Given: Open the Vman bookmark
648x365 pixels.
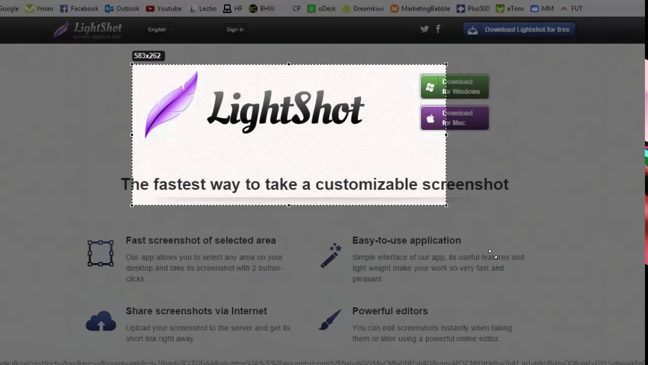Looking at the screenshot, I should (39, 9).
